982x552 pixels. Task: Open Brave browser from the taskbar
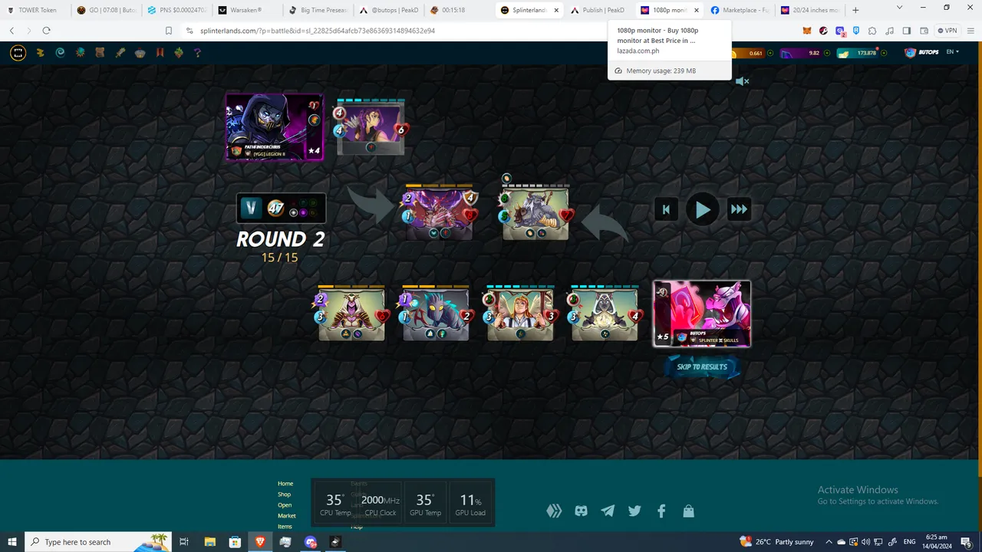tap(260, 542)
